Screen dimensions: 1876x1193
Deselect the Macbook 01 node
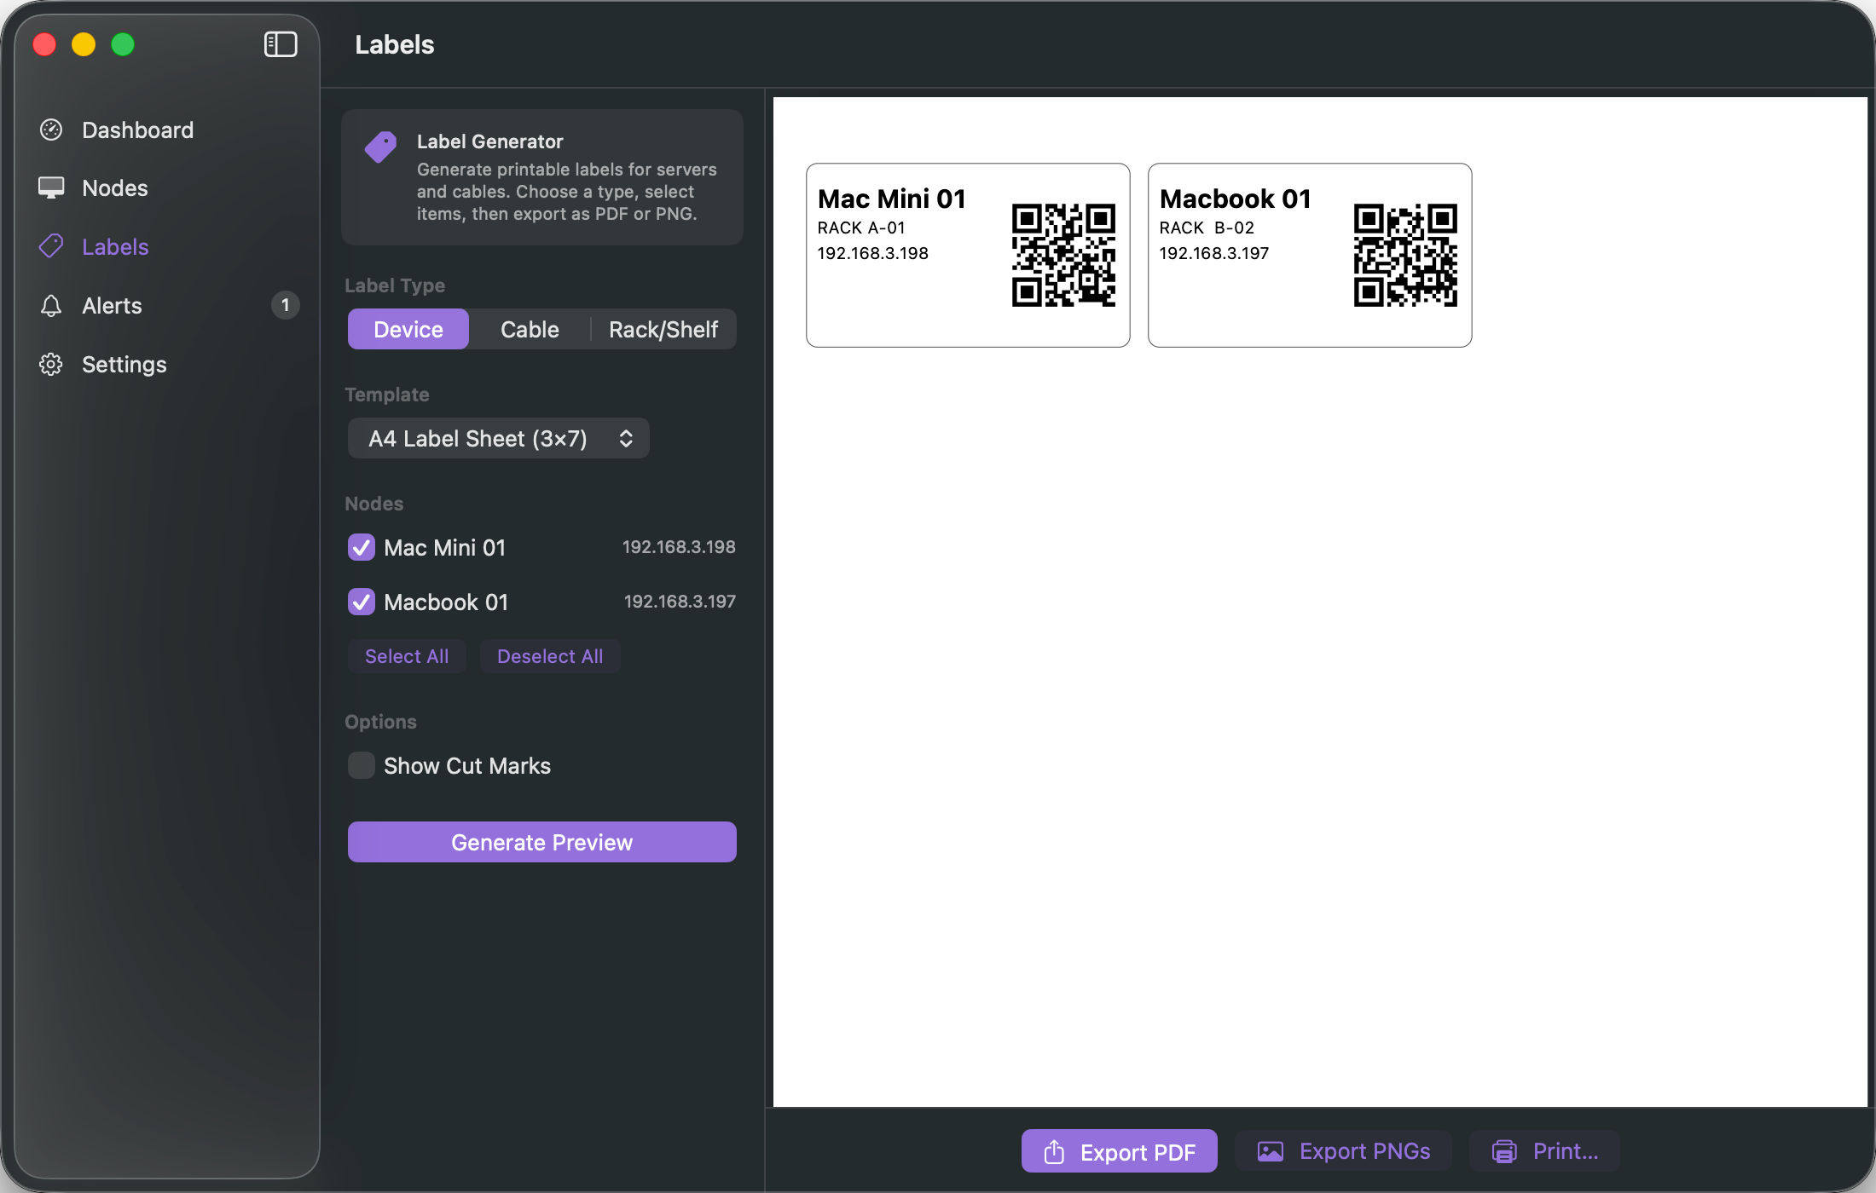[x=361, y=602]
